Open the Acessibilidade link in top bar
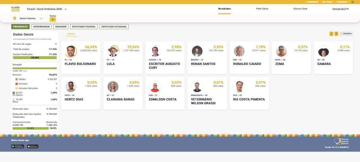 point(312,2)
